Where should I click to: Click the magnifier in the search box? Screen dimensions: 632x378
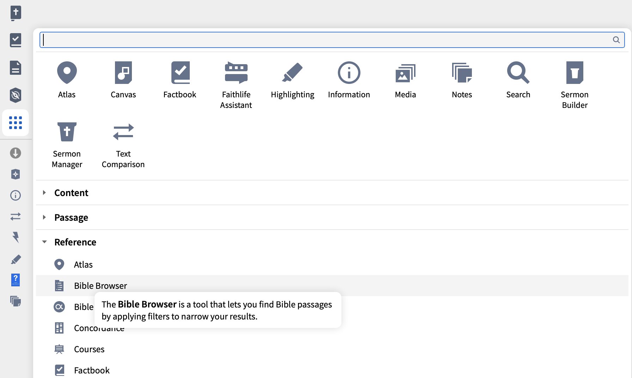pyautogui.click(x=616, y=40)
